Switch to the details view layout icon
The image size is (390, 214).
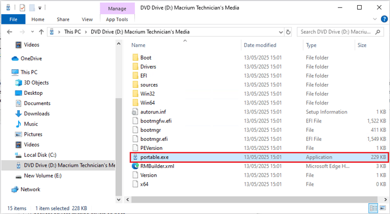tap(373, 208)
